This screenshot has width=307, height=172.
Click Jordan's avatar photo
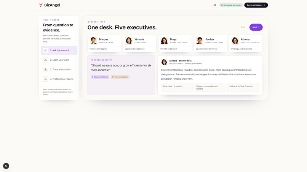point(200,41)
